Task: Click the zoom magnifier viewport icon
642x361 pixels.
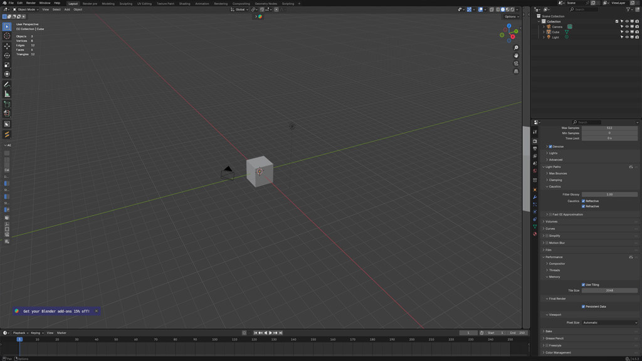Action: click(x=516, y=48)
